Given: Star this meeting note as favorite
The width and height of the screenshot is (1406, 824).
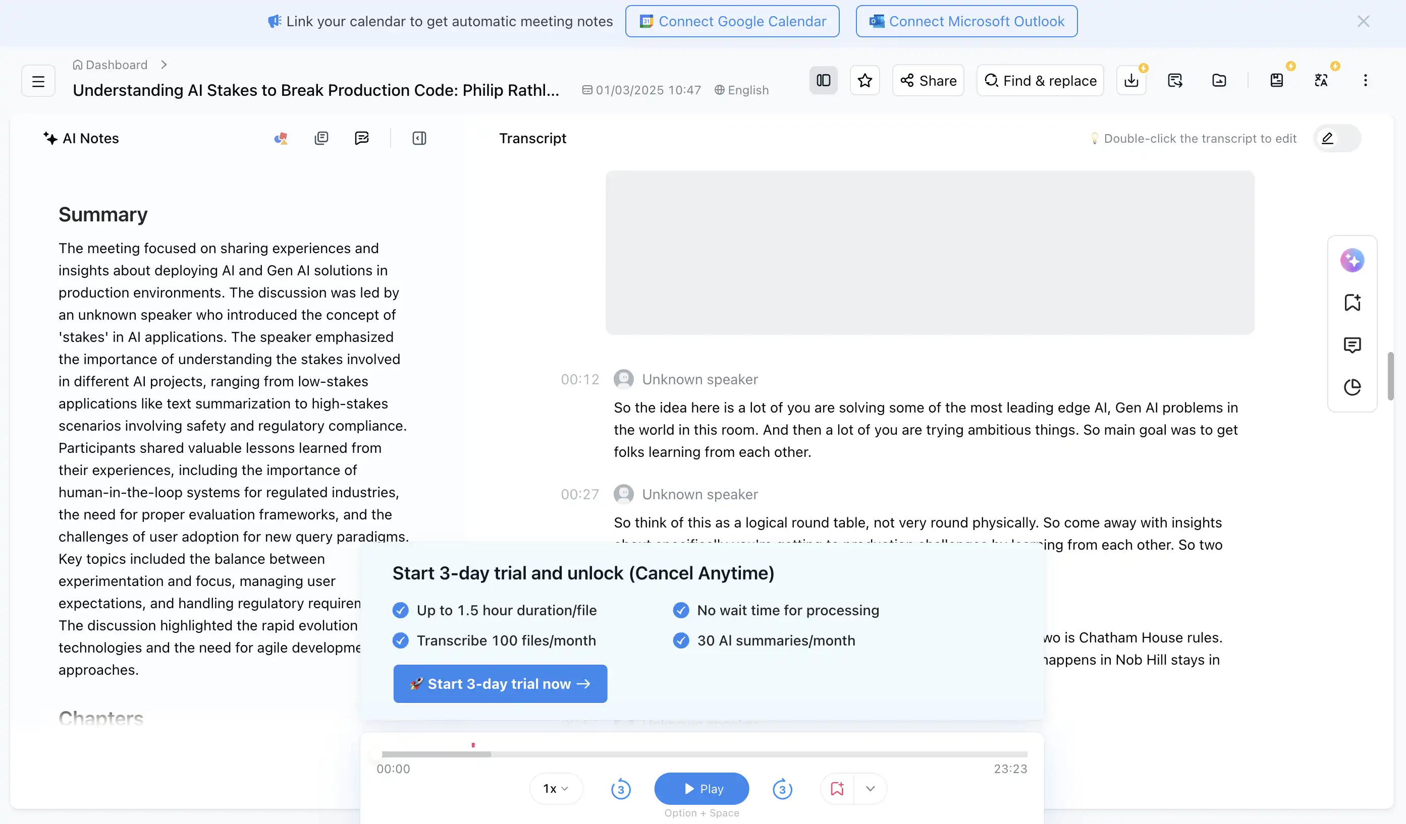Looking at the screenshot, I should (x=864, y=80).
